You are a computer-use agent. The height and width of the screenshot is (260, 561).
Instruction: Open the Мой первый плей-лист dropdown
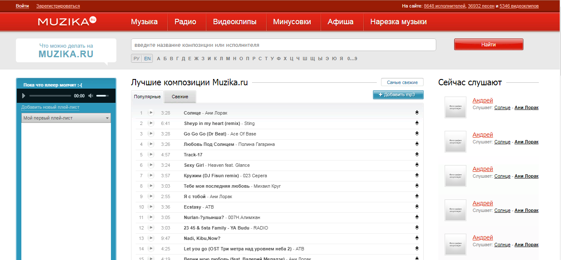66,118
